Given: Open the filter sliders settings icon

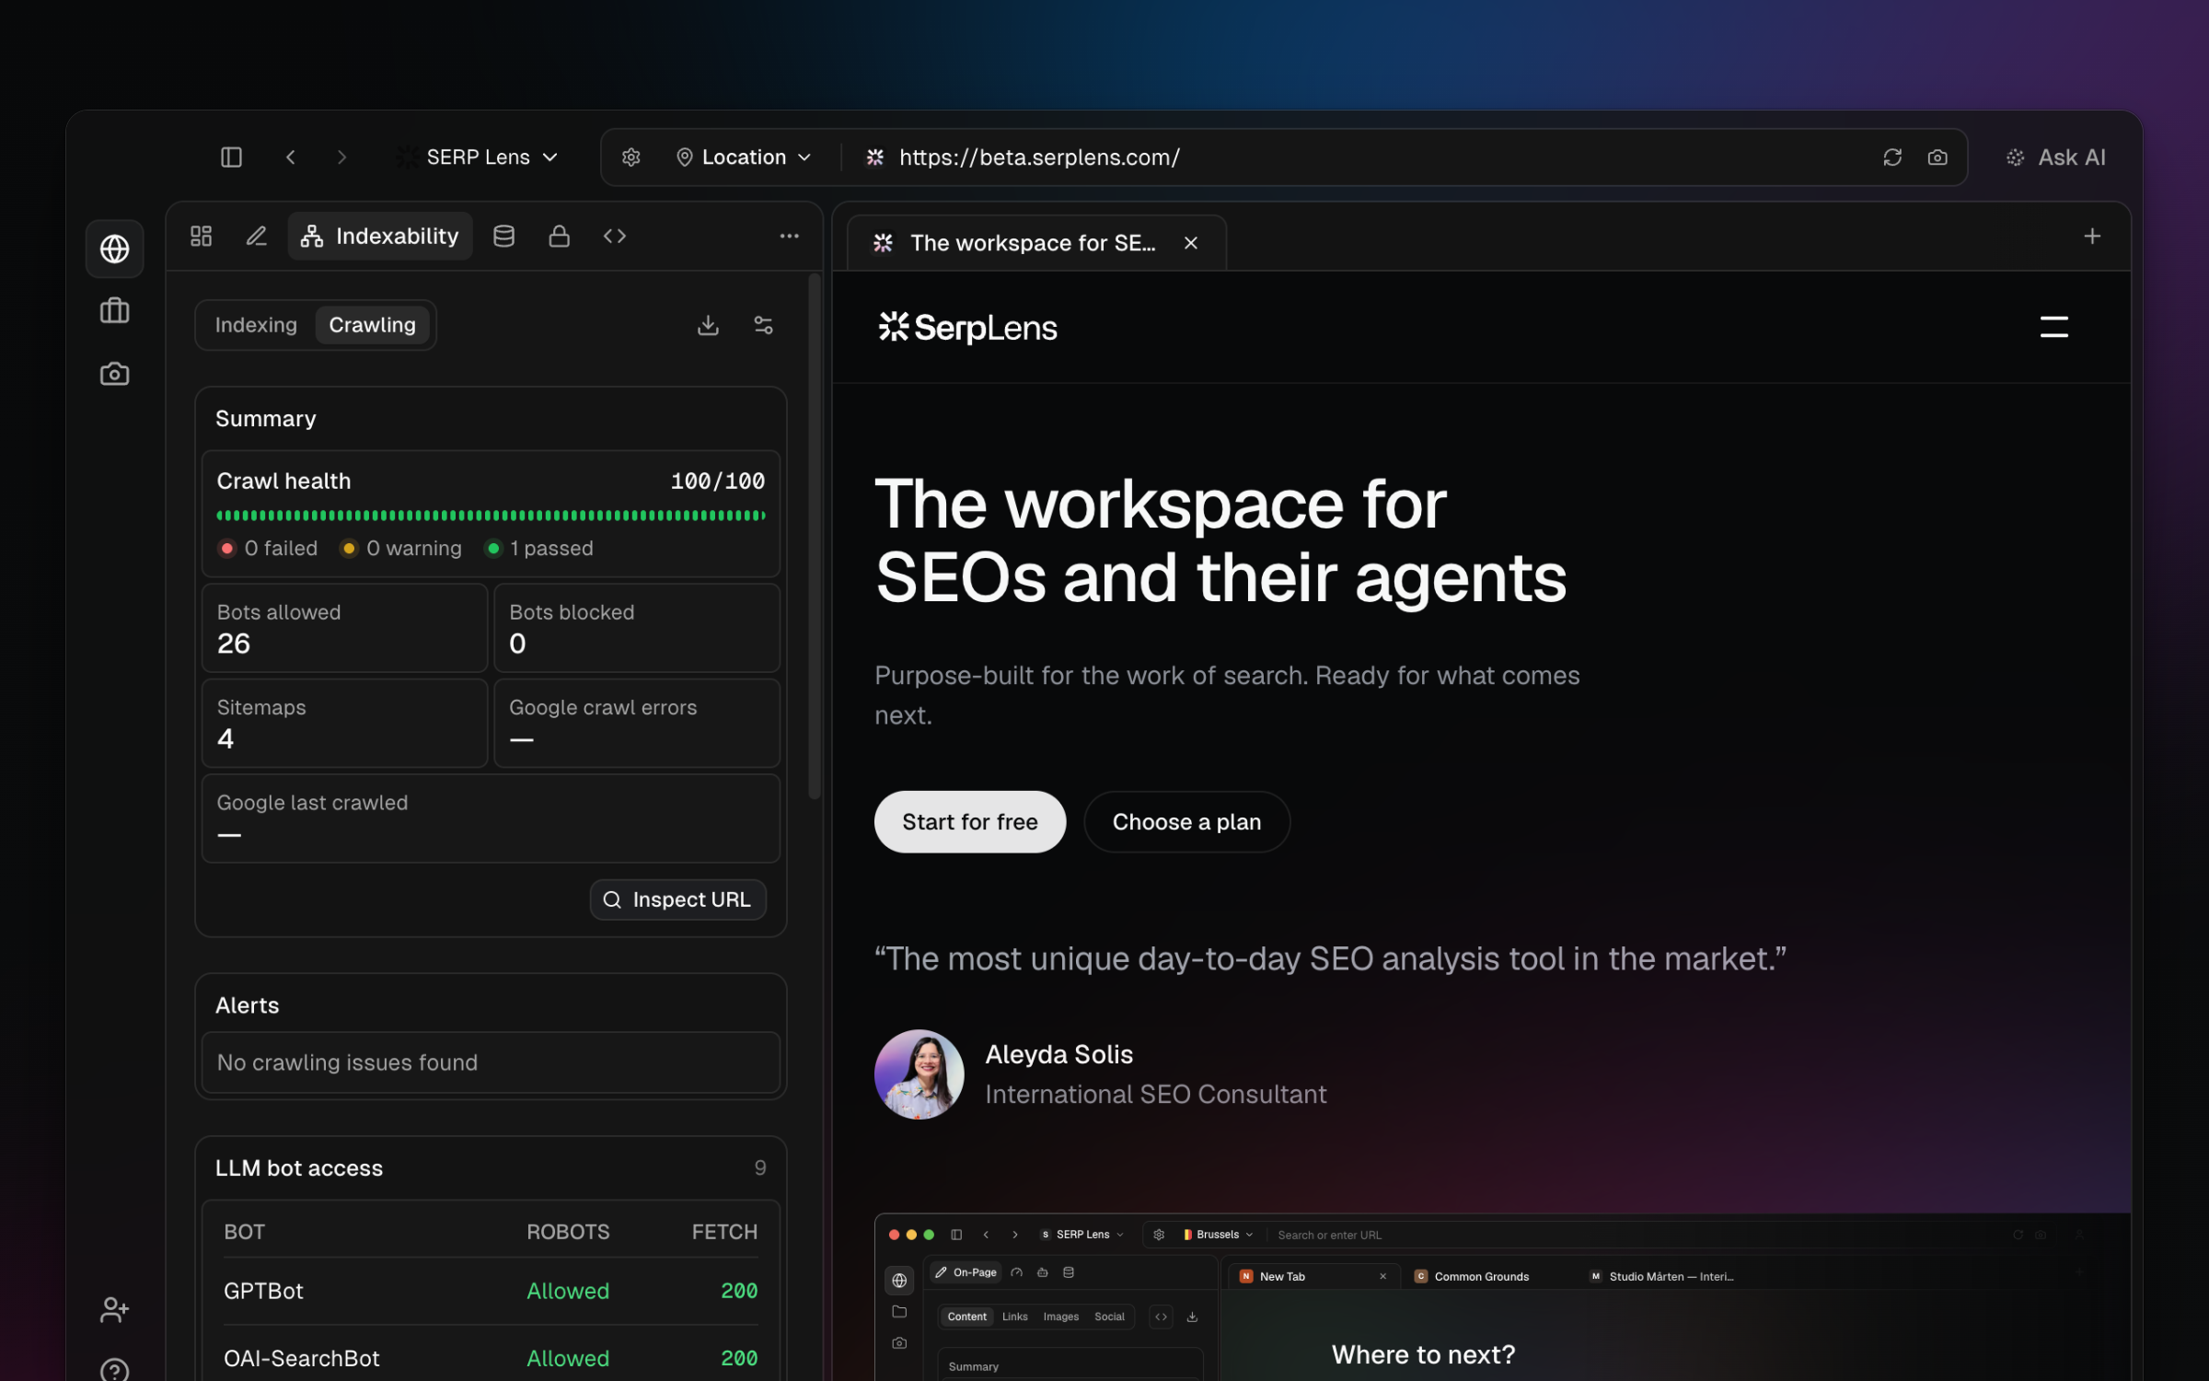Looking at the screenshot, I should point(763,325).
